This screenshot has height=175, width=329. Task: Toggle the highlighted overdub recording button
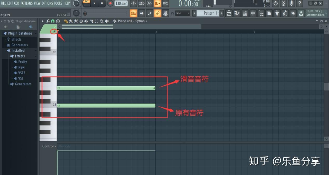click(x=157, y=3)
